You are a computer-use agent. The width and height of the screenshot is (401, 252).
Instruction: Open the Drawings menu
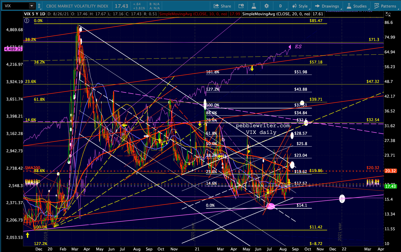(x=327, y=6)
